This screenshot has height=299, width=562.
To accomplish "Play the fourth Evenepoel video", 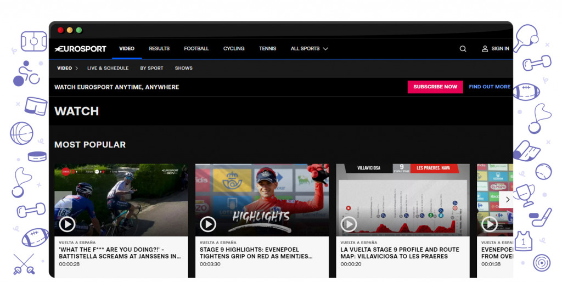I will pyautogui.click(x=488, y=224).
